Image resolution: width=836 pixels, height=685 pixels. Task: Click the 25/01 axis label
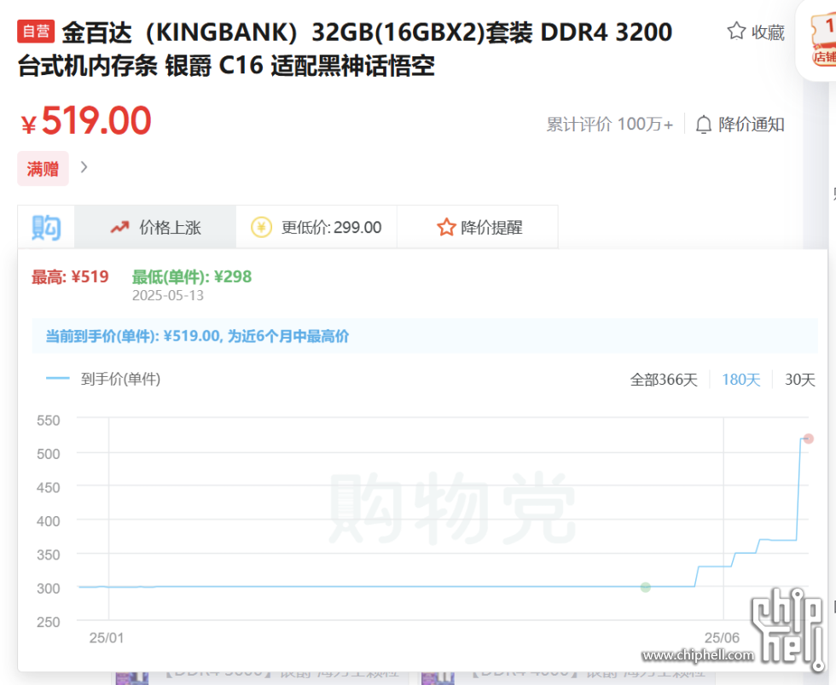[106, 638]
